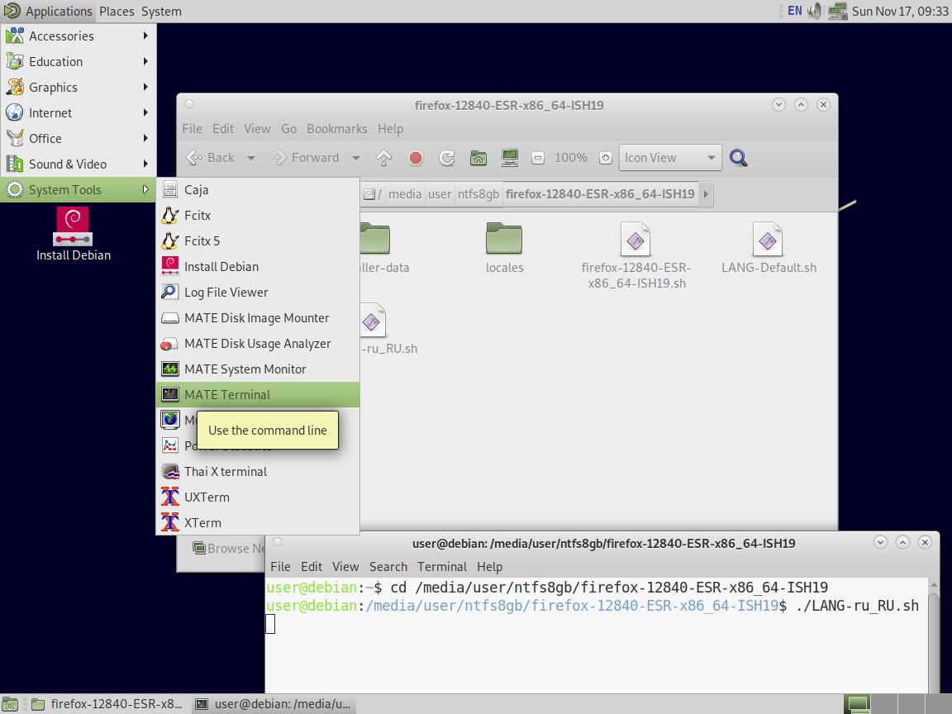952x714 pixels.
Task: Open Log File Viewer
Action: click(x=258, y=292)
